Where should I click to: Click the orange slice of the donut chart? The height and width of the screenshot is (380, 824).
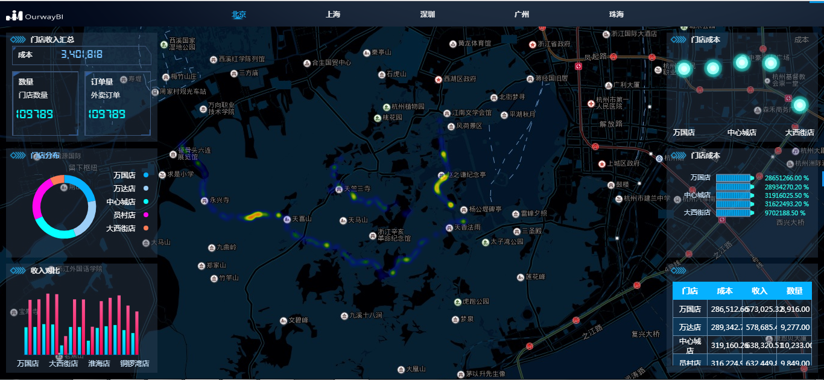[x=57, y=180]
